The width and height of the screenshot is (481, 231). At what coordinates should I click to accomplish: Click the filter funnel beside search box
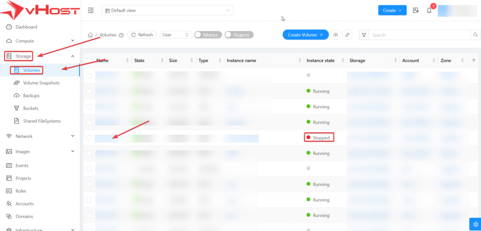364,35
